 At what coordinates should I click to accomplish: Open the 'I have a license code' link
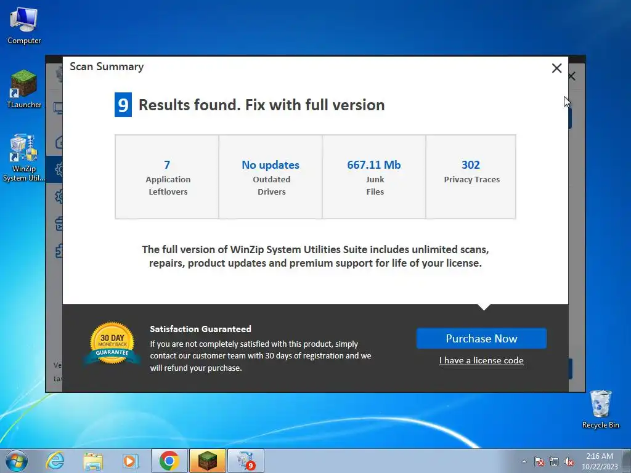pos(481,360)
